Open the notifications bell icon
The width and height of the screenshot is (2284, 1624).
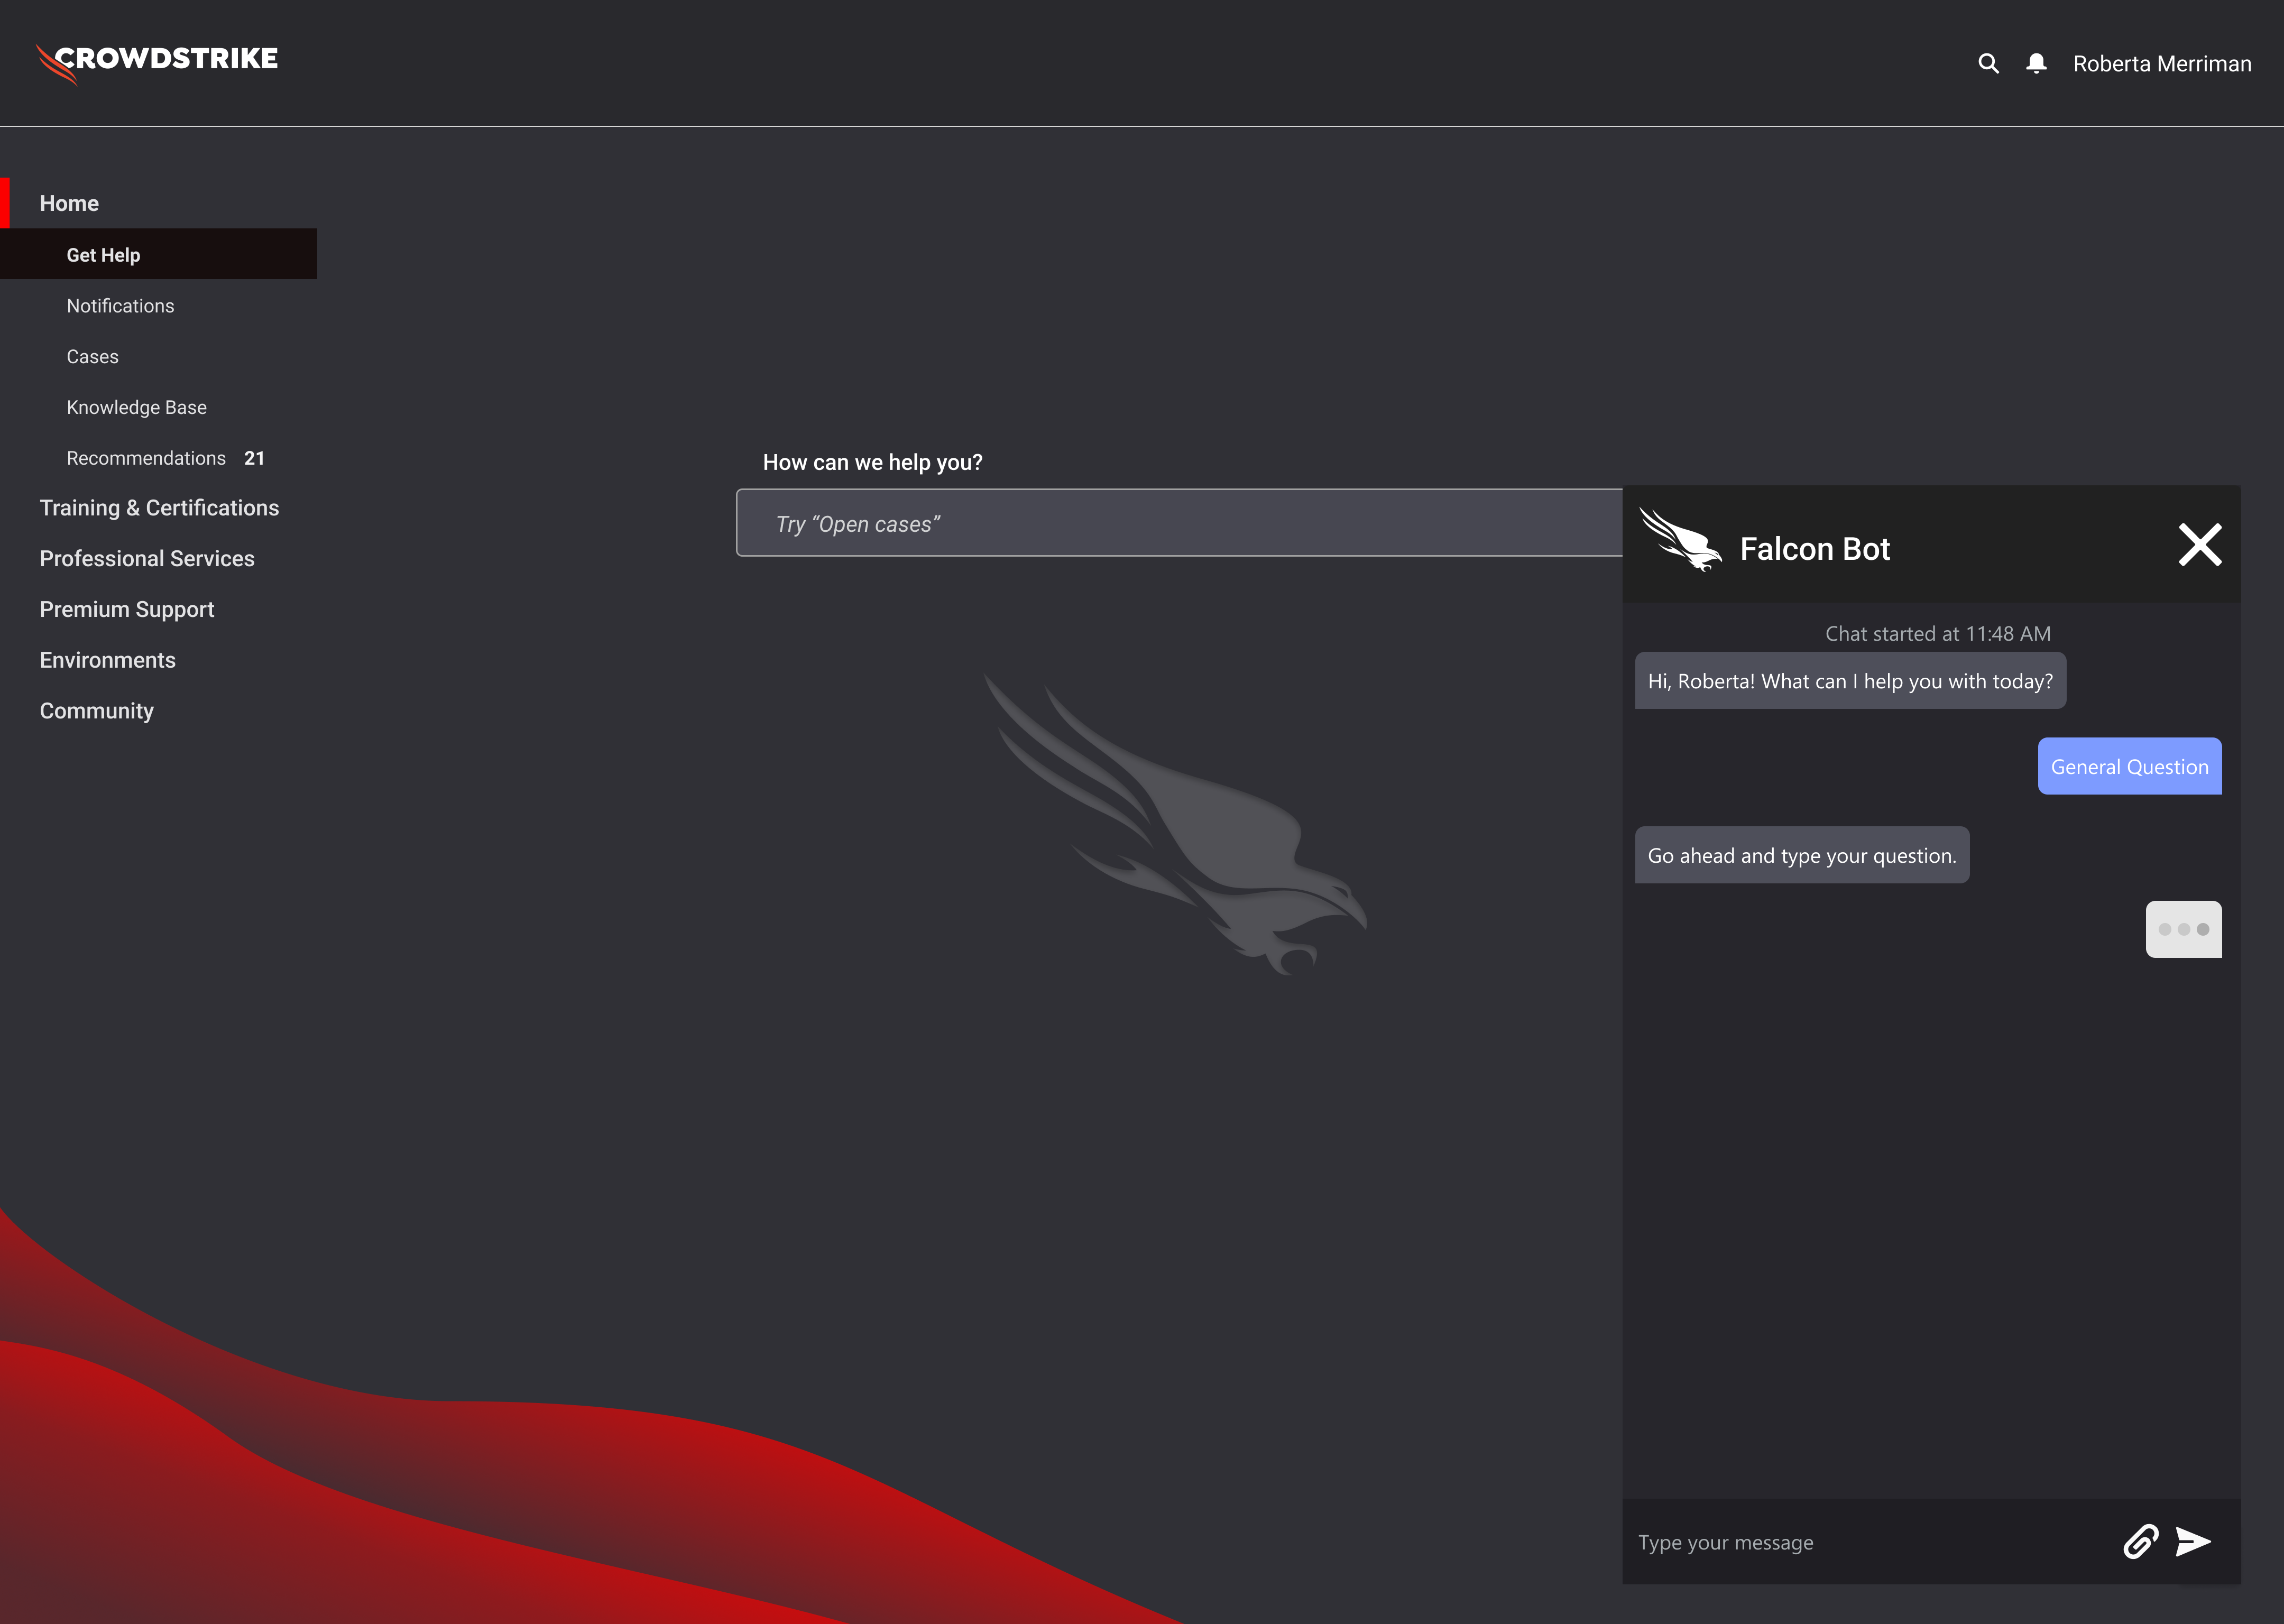tap(2036, 64)
